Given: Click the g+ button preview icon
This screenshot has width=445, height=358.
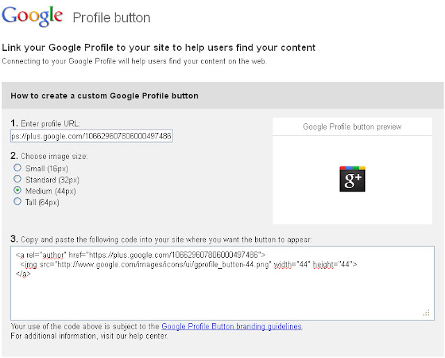Looking at the screenshot, I should coord(353,179).
